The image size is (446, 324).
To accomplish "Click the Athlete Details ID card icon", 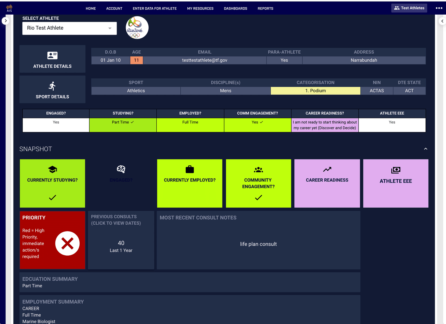I will pyautogui.click(x=52, y=55).
